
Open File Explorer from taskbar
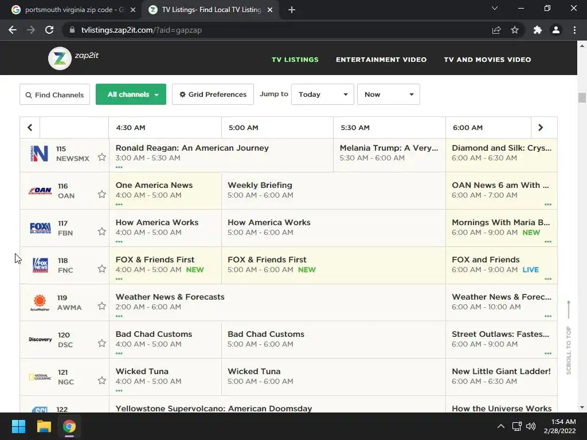pos(44,426)
